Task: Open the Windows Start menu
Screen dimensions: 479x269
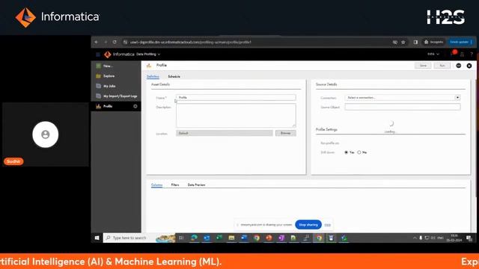Action: 97,238
